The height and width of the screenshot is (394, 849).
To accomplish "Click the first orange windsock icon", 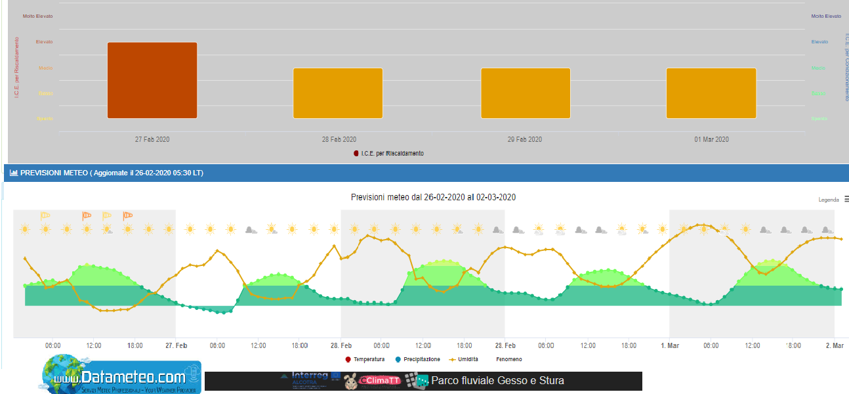I will click(x=87, y=215).
